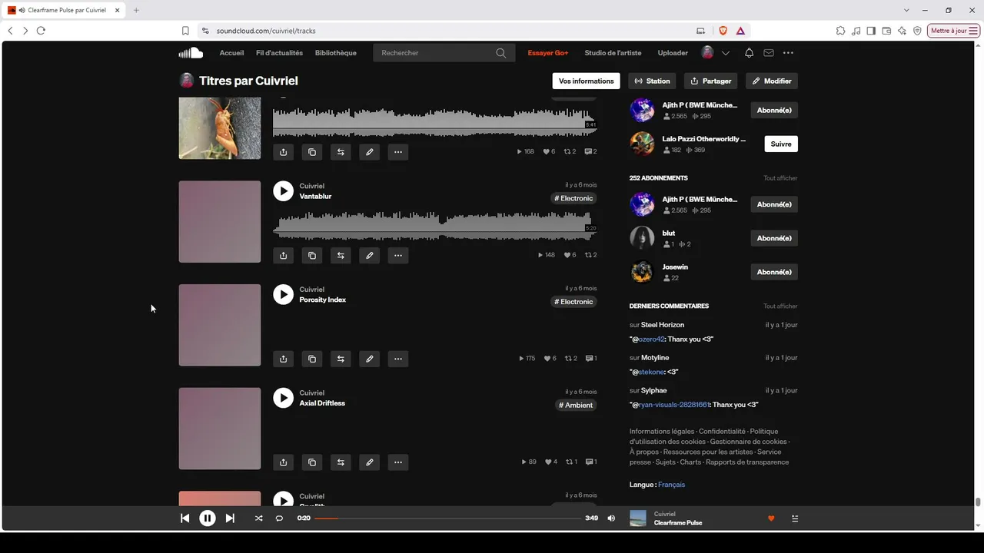Toggle the Abonné(e) button next to Josewin

coord(774,272)
